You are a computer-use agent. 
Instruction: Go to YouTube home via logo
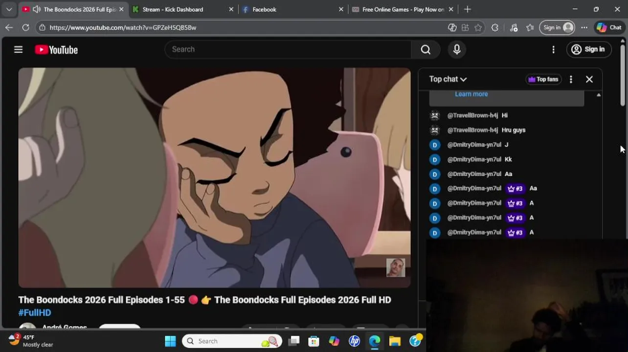pos(56,50)
